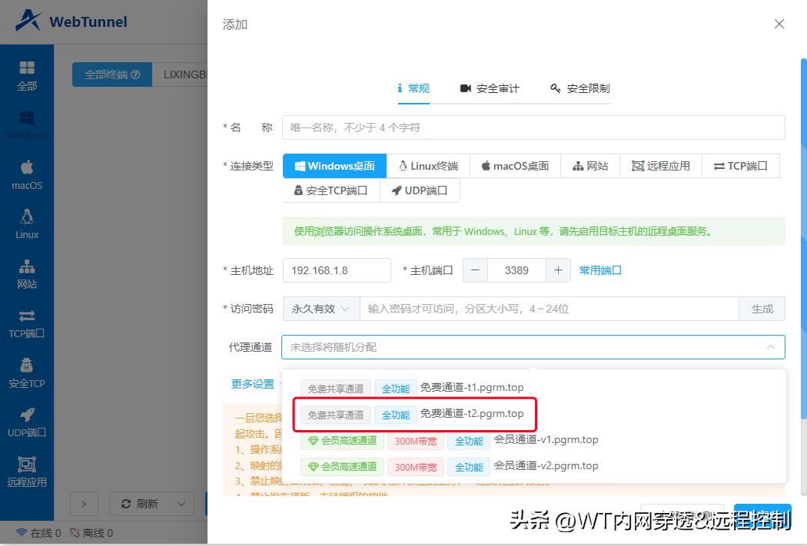Select 免费通道-t1.pgrm.top option
Image resolution: width=807 pixels, height=546 pixels.
tap(533, 388)
